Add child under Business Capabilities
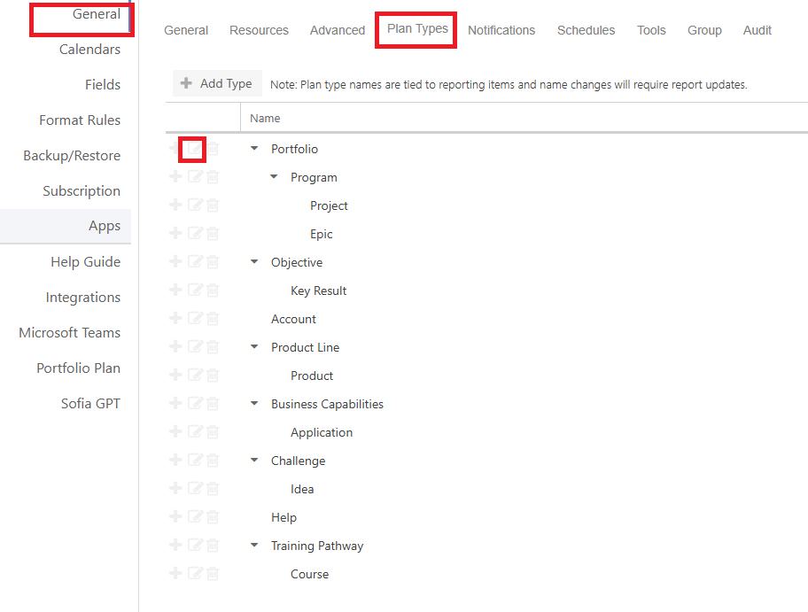The width and height of the screenshot is (808, 612). 175,403
